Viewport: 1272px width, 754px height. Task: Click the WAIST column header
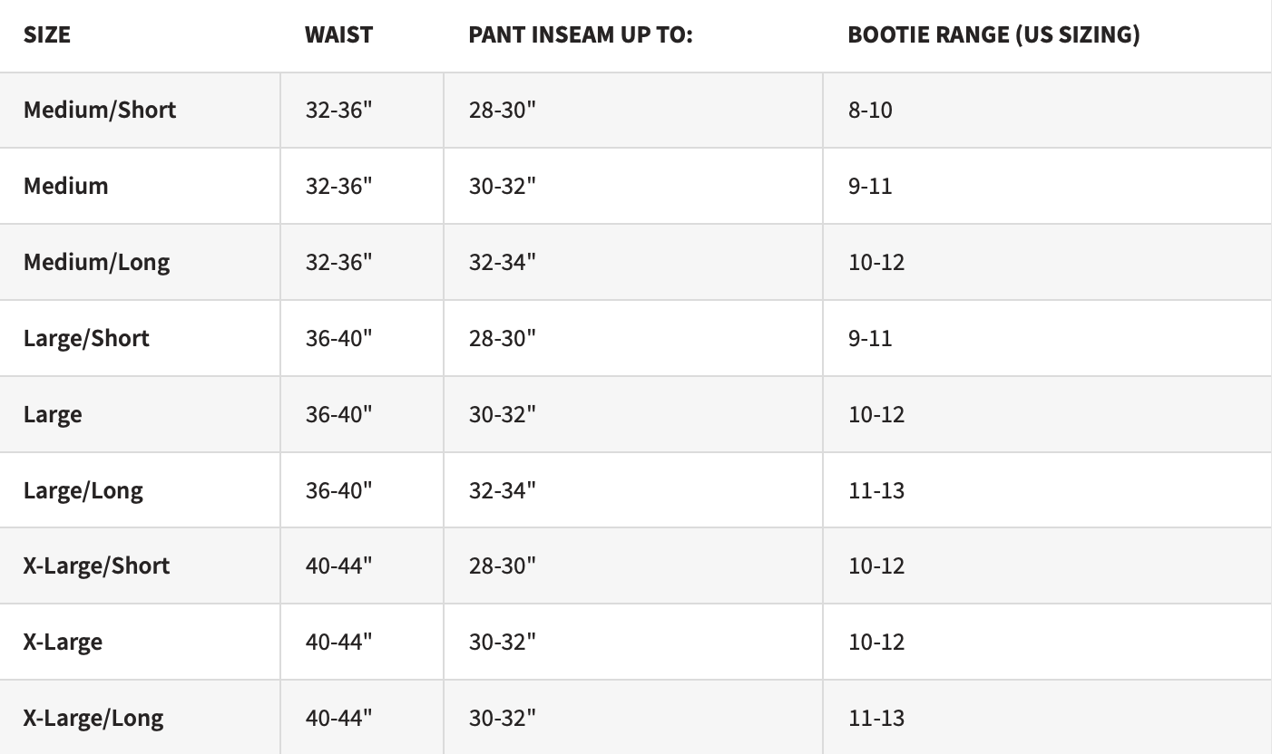pyautogui.click(x=338, y=35)
